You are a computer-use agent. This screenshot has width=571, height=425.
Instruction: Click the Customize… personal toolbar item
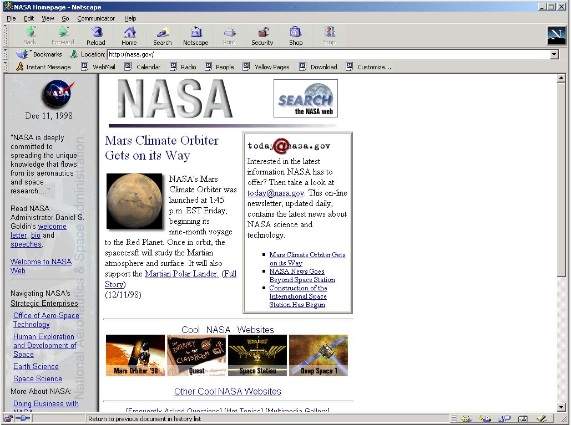tap(368, 67)
